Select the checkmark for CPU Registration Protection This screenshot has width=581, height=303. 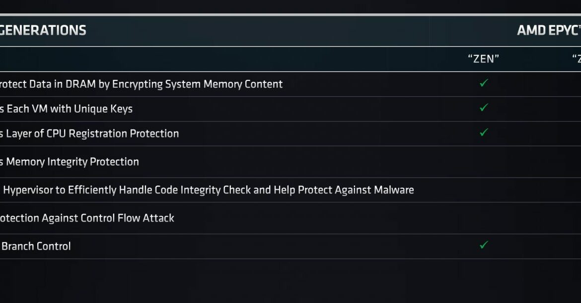coord(484,132)
